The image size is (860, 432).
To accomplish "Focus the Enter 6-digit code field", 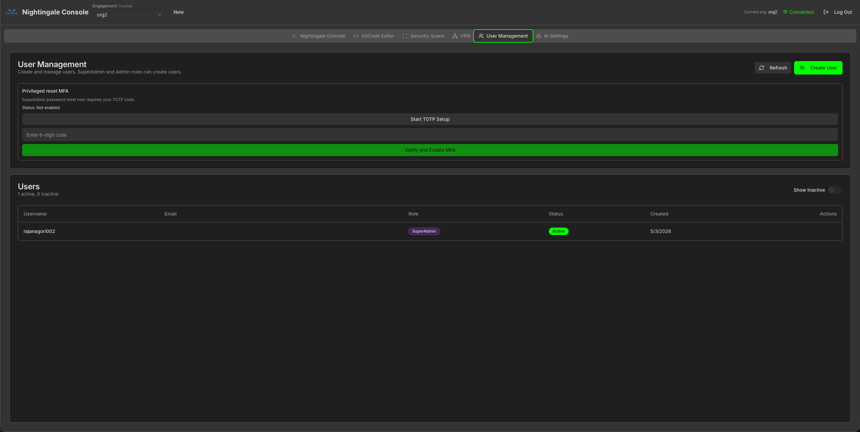I will 430,135.
